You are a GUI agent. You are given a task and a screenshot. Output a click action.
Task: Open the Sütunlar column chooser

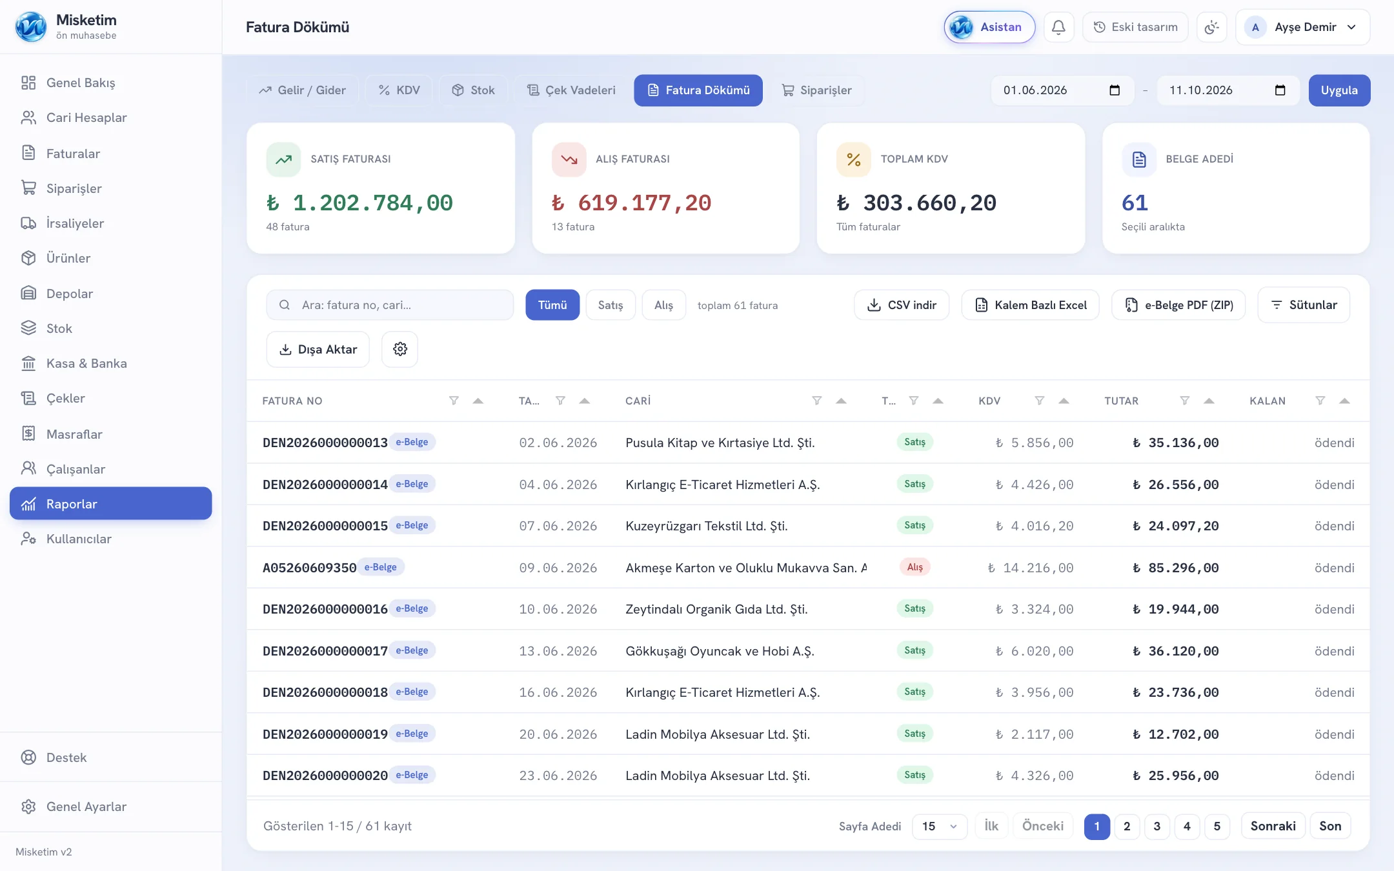1304,305
